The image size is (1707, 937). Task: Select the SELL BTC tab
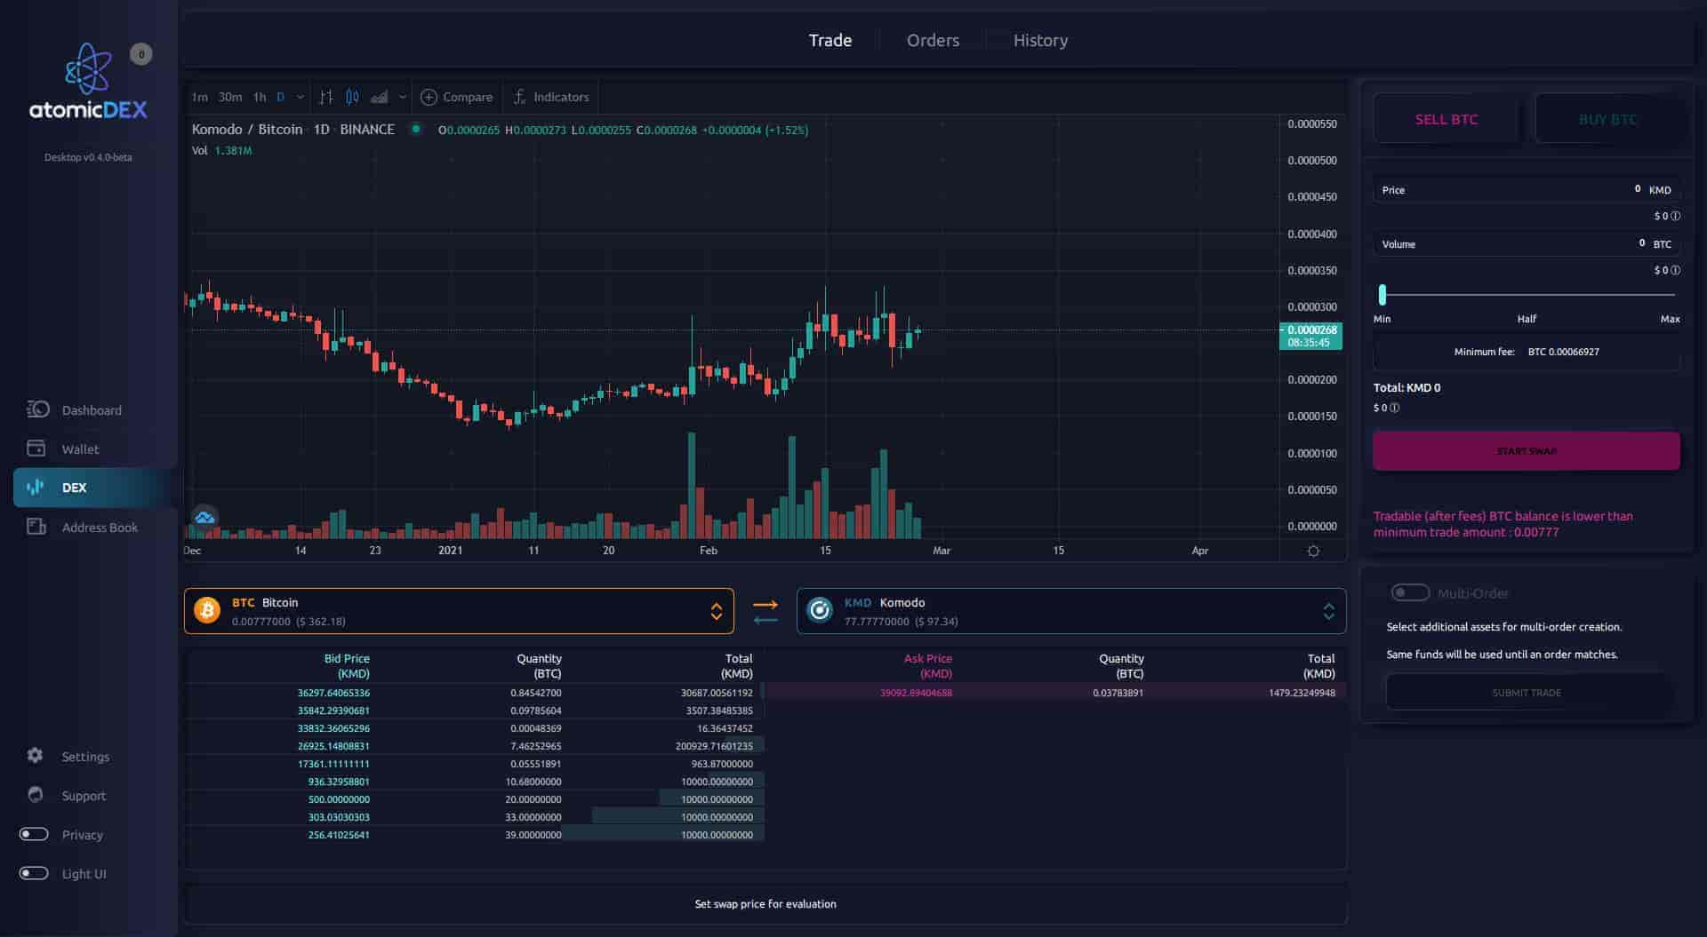pos(1447,119)
